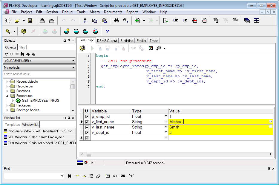Refresh the Objects browser list
The height and width of the screenshot is (185, 279).
[x=6, y=54]
